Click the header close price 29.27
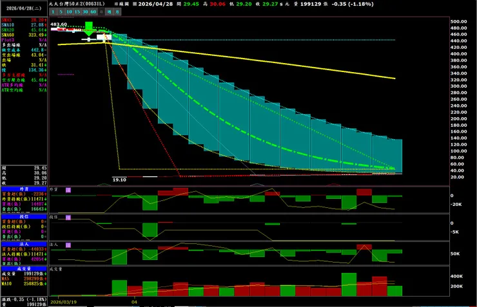 (270, 4)
